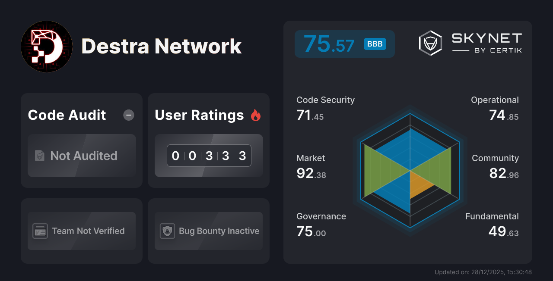
Task: Click the red flame icon beside User Ratings
Action: (255, 115)
